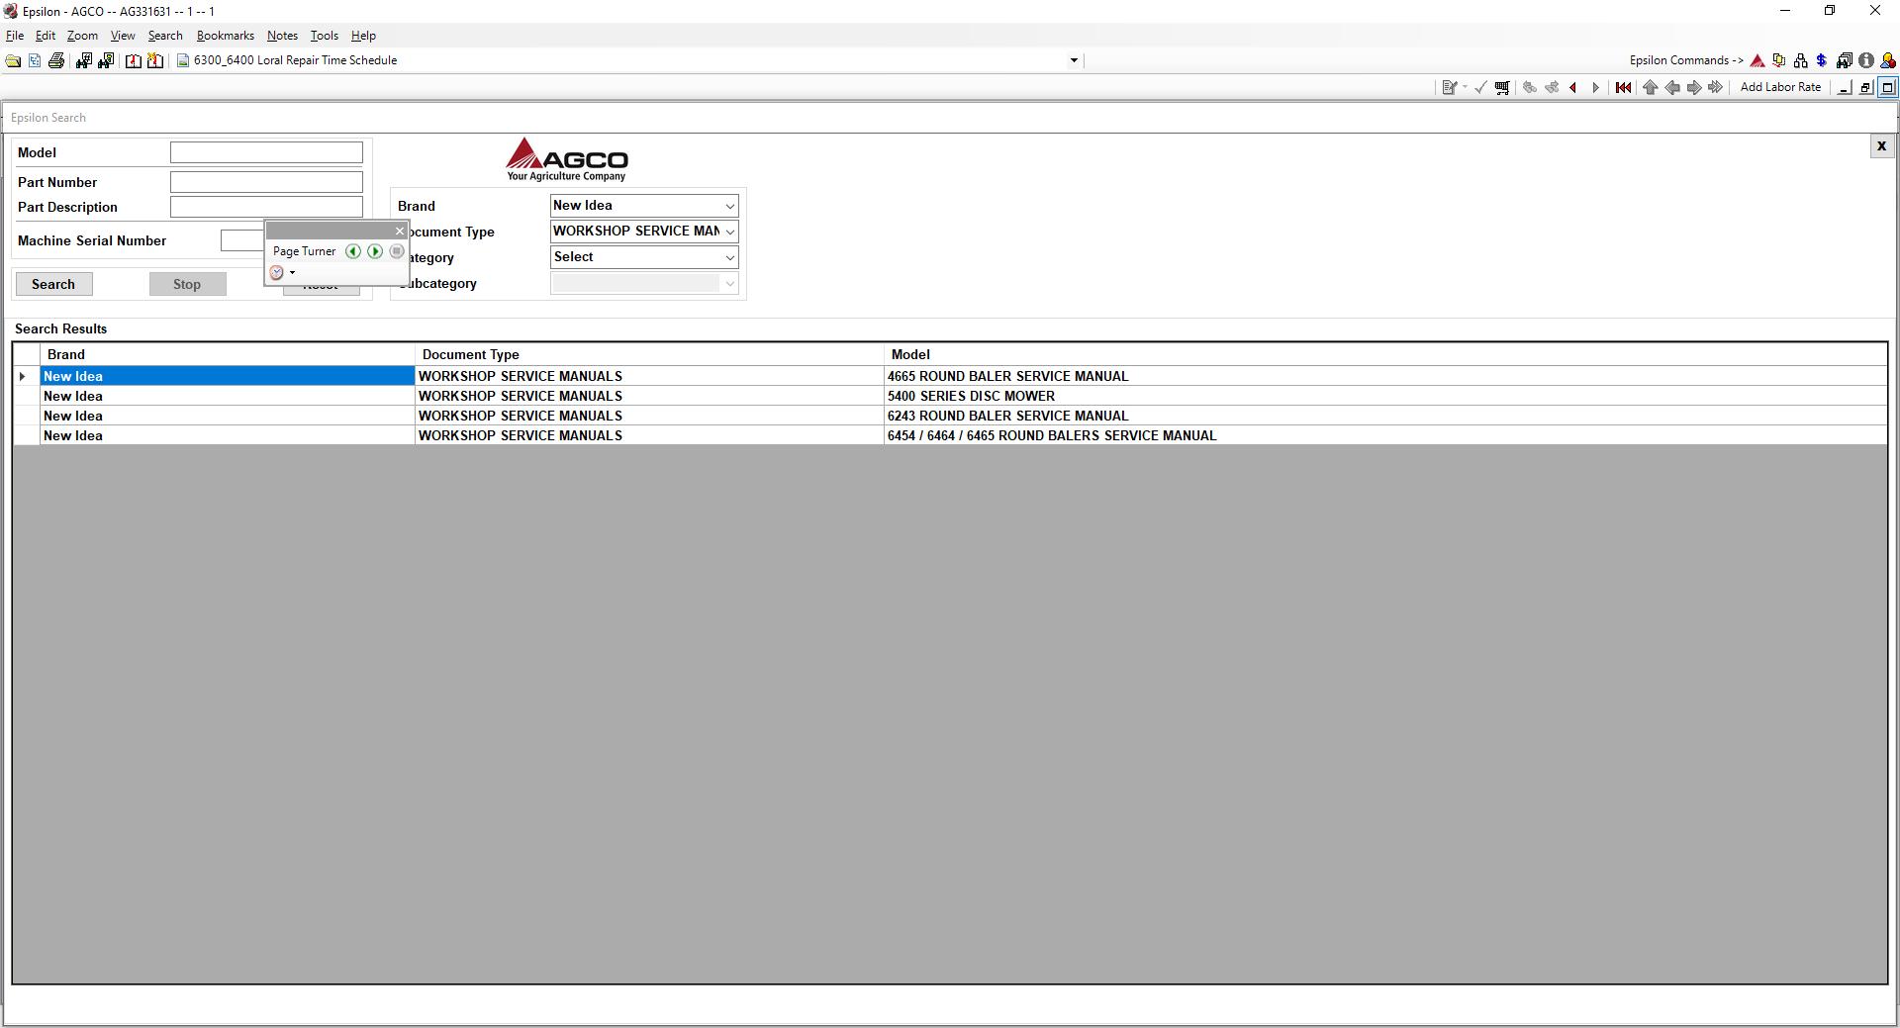This screenshot has width=1900, height=1028.
Task: Click the new bookmark book with star icon
Action: click(x=155, y=60)
